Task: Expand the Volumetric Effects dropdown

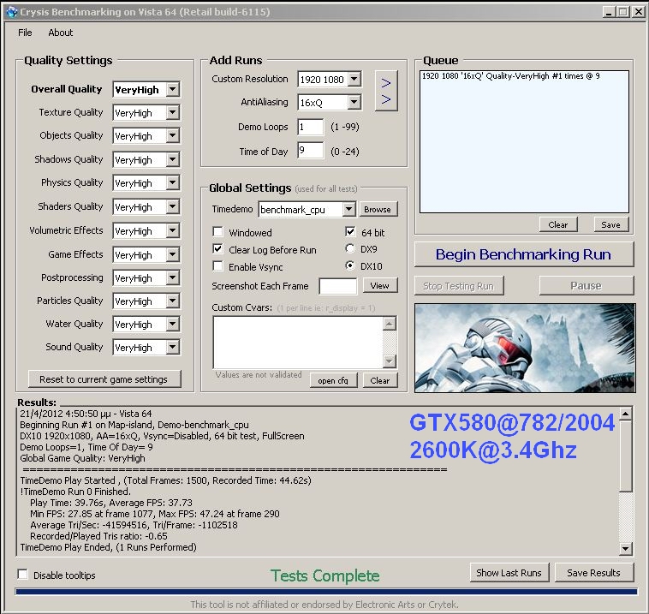Action: (173, 230)
